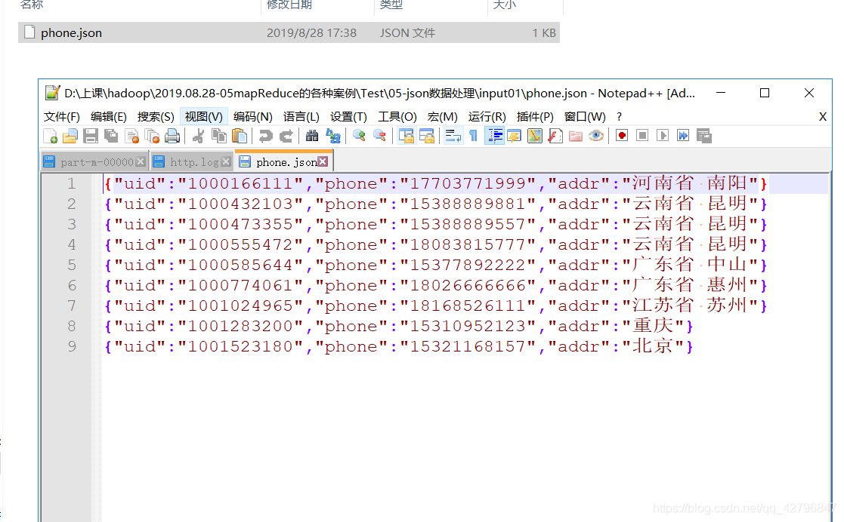Maximize the Notepad++ window

click(765, 93)
